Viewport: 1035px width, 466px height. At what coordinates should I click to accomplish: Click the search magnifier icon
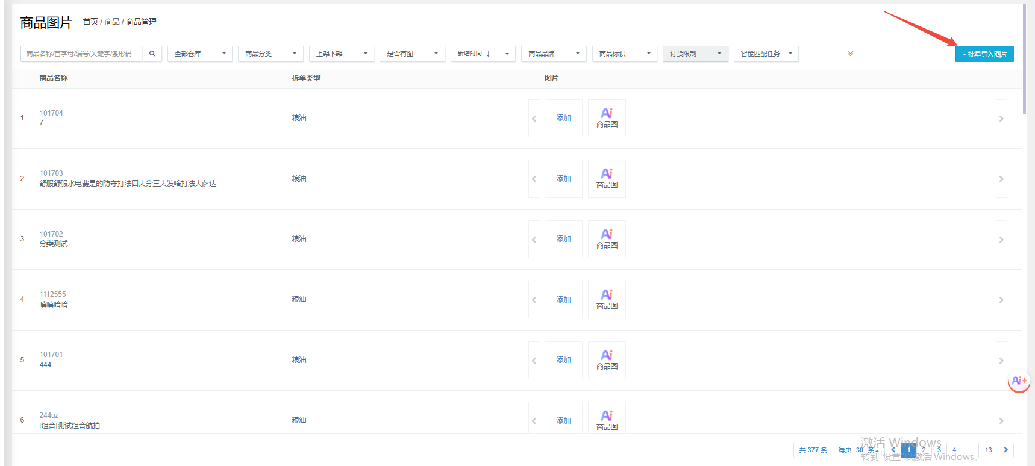[x=152, y=54]
